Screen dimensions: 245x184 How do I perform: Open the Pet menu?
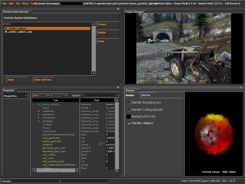(x=18, y=3)
